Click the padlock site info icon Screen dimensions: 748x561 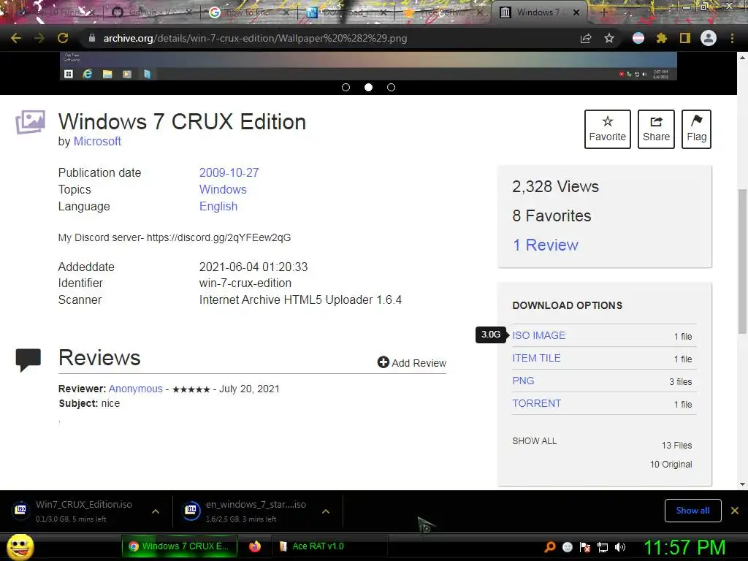91,38
